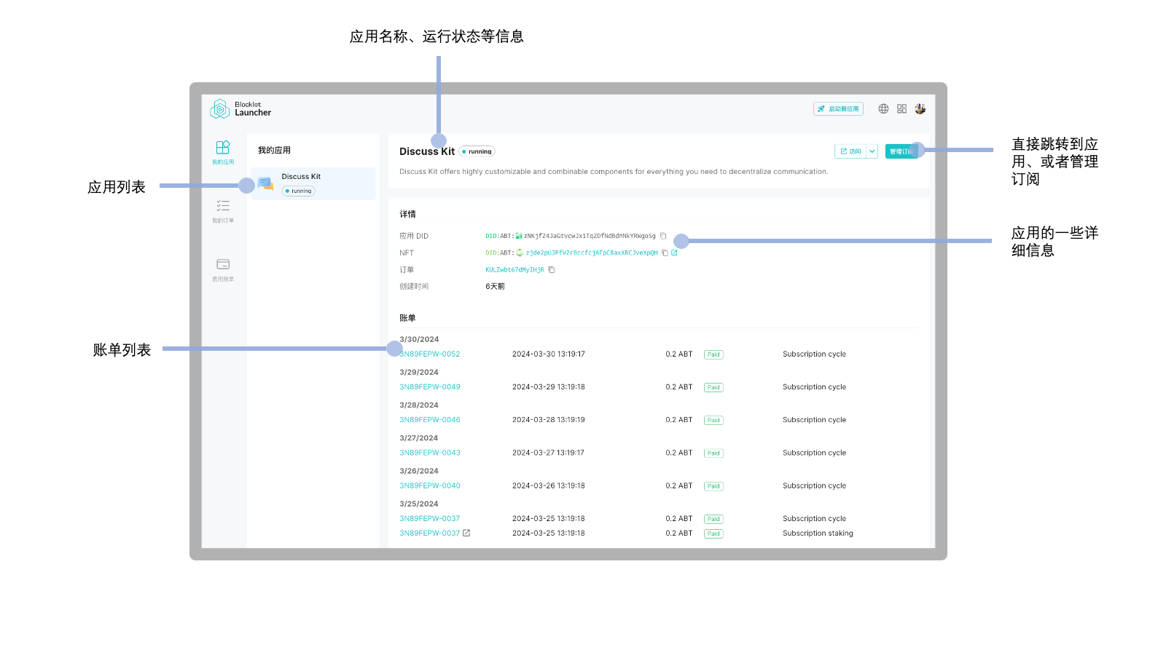Click the 启动新应用 button

(838, 108)
